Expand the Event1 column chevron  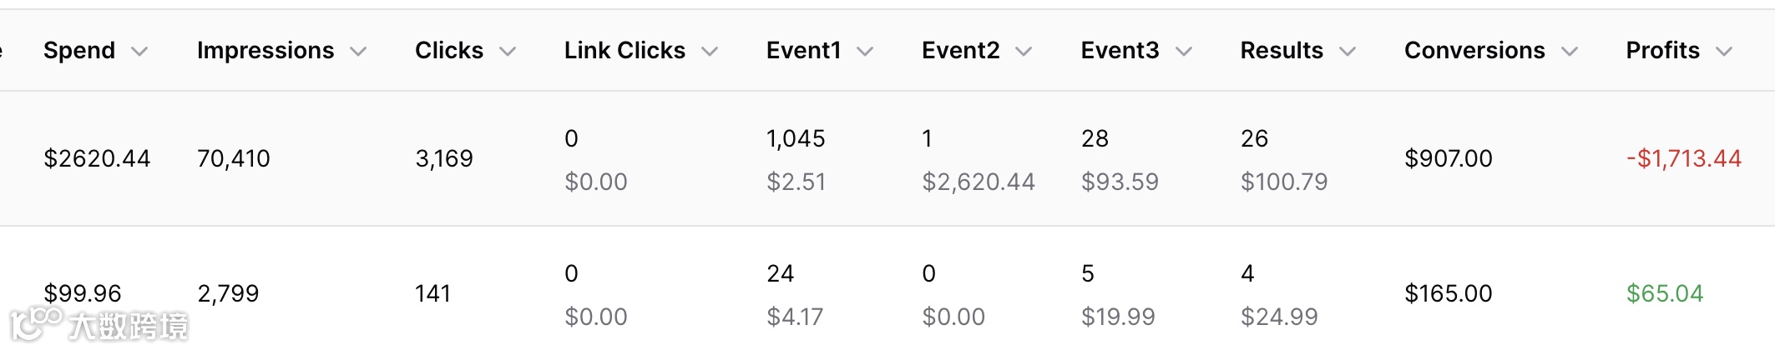pos(865,52)
